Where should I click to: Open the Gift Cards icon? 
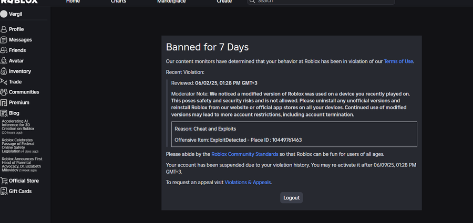[x=4, y=192]
